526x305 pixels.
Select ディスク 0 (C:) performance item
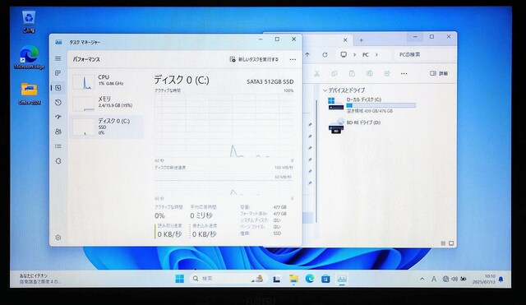[106, 127]
